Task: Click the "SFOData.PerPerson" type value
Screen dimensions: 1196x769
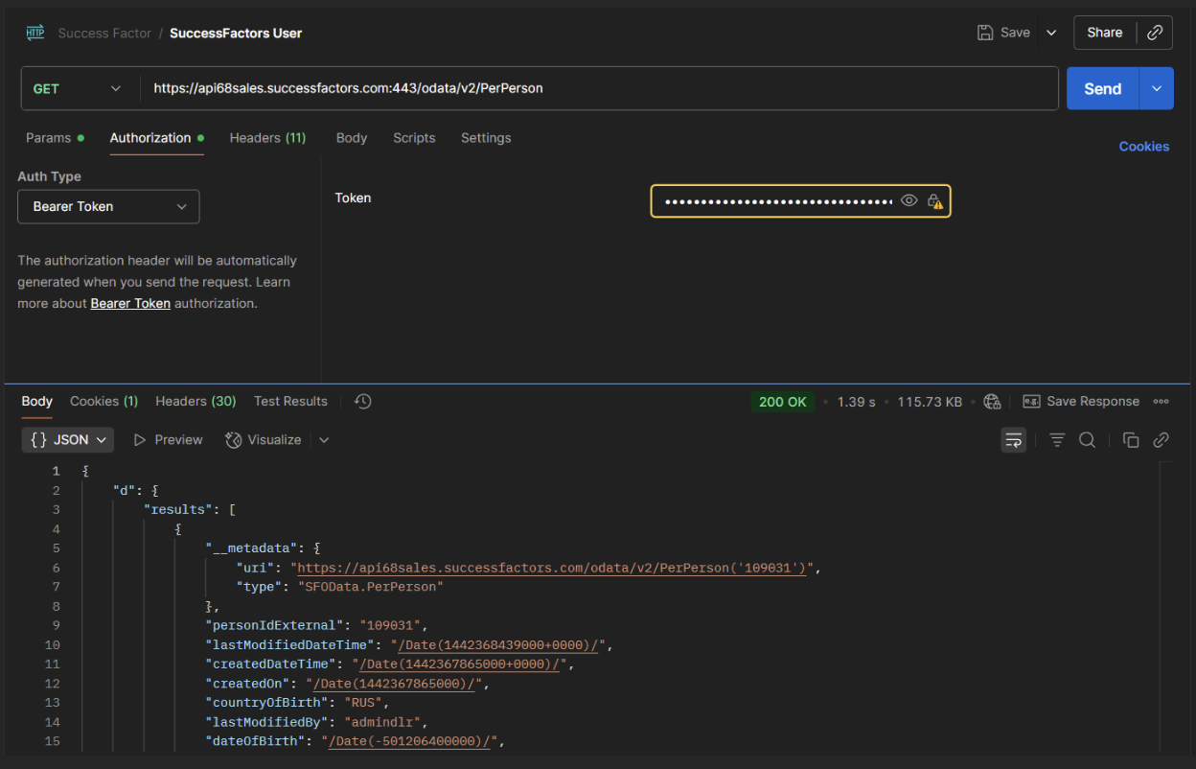Action: coord(370,587)
